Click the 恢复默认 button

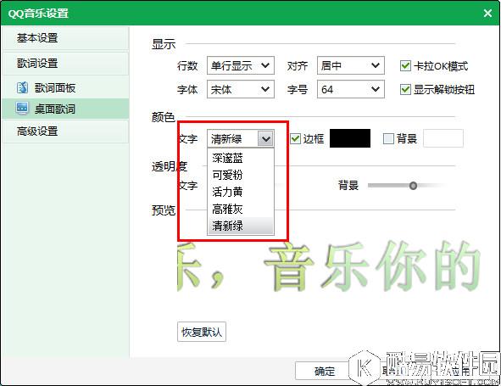pos(202,332)
